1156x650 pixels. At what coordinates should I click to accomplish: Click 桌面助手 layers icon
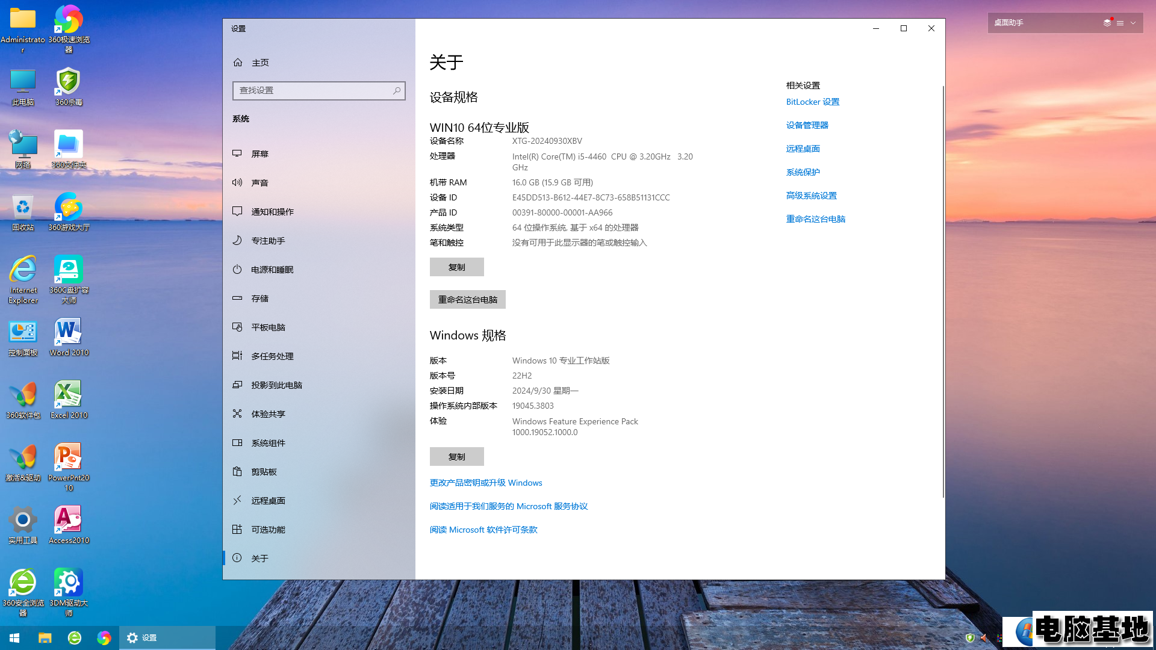1107,23
